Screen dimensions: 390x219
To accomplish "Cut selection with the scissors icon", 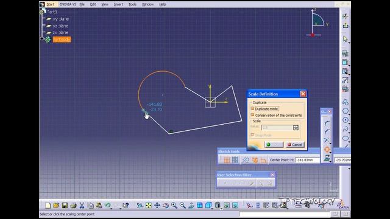I will tap(82, 206).
